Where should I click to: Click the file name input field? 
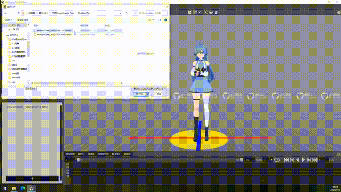[84, 89]
